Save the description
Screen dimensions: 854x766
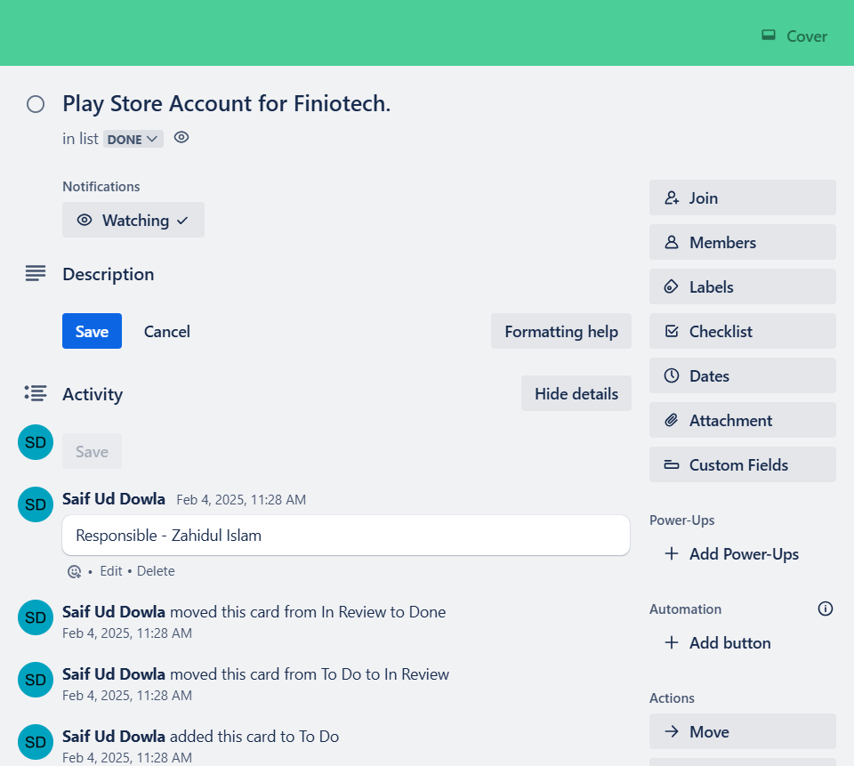92,331
